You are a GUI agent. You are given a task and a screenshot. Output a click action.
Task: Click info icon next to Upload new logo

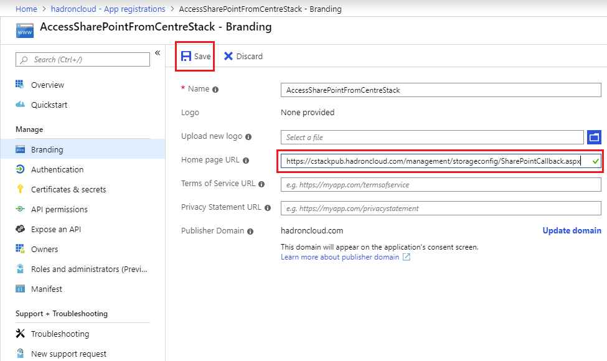(x=248, y=137)
